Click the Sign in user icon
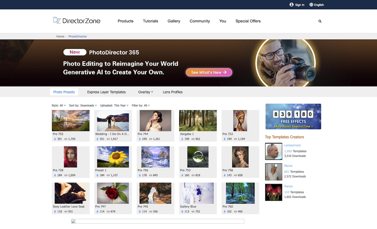The image size is (377, 229). pyautogui.click(x=292, y=5)
